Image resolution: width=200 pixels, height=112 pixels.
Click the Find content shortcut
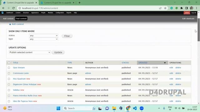(21, 19)
